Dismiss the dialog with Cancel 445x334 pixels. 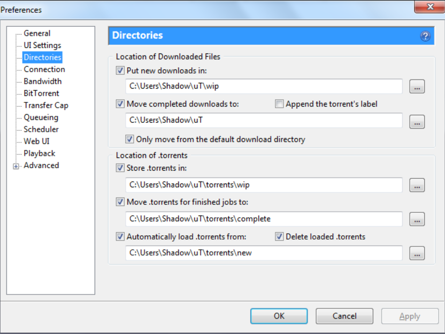pyautogui.click(x=344, y=316)
